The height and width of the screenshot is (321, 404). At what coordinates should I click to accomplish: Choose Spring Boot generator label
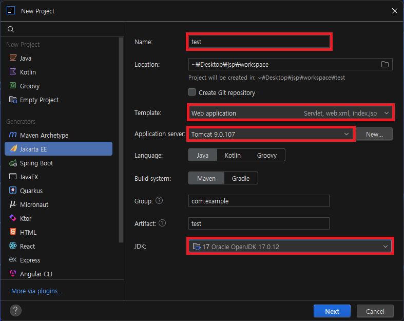36,163
